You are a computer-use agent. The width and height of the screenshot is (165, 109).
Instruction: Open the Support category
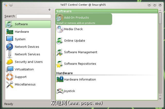28,77
